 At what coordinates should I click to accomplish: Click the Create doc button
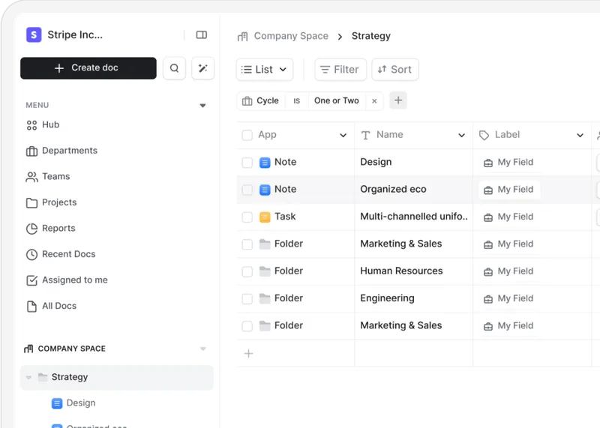(88, 68)
